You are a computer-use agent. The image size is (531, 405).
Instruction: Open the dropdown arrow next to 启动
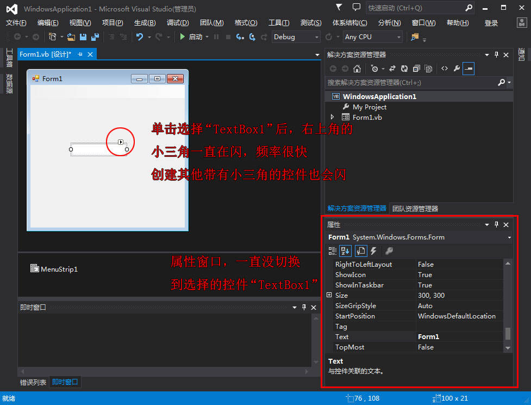tap(207, 36)
